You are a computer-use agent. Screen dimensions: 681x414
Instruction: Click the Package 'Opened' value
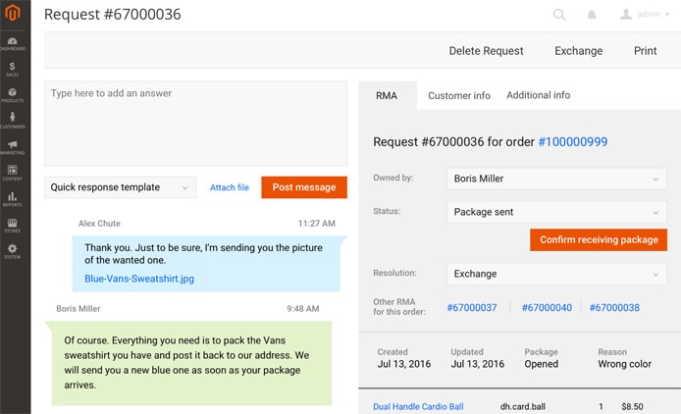541,364
